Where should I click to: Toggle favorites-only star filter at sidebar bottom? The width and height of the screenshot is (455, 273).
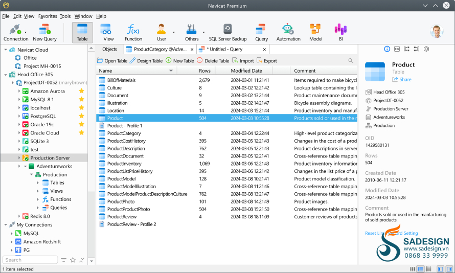[x=73, y=260]
